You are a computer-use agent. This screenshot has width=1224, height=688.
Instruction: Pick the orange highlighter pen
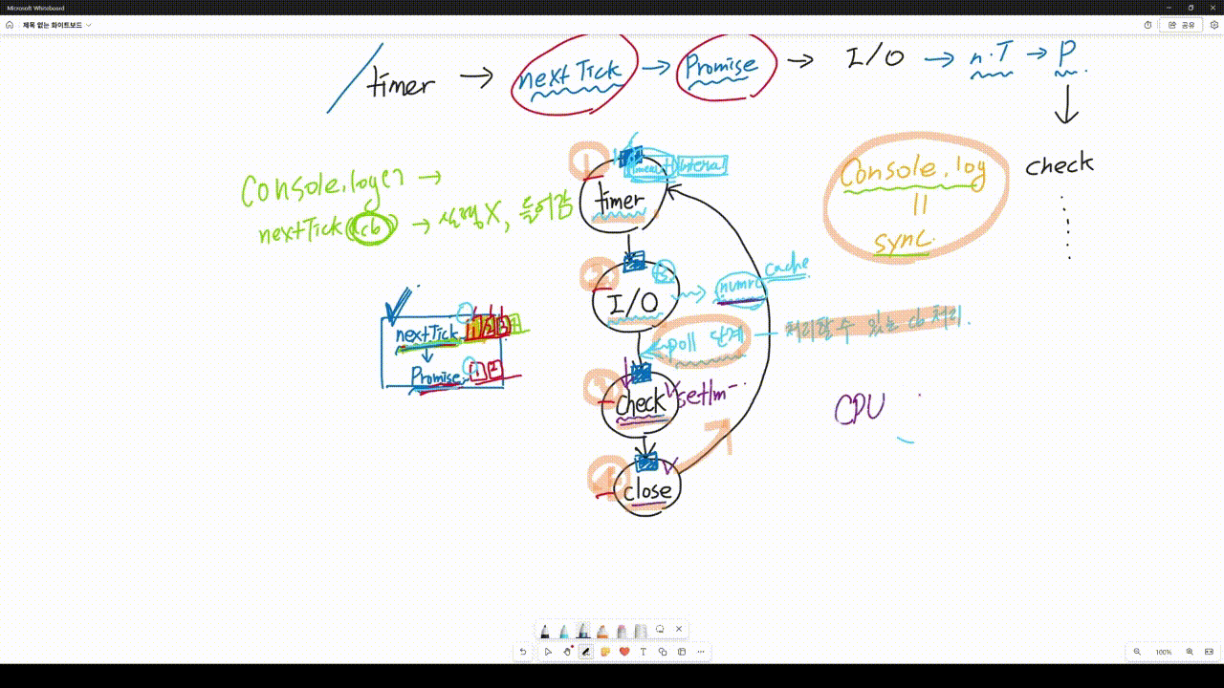[x=602, y=631]
